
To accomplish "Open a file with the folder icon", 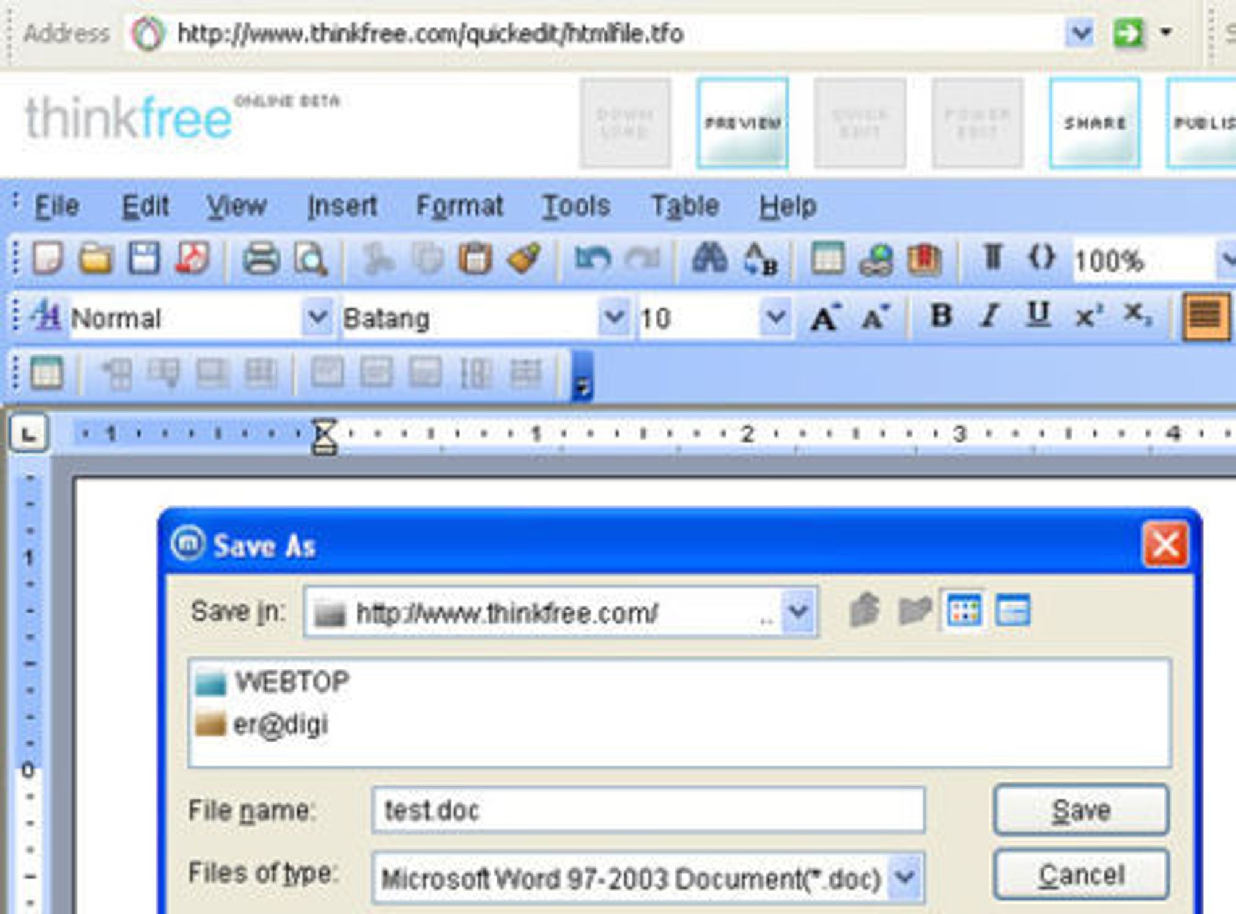I will 96,258.
